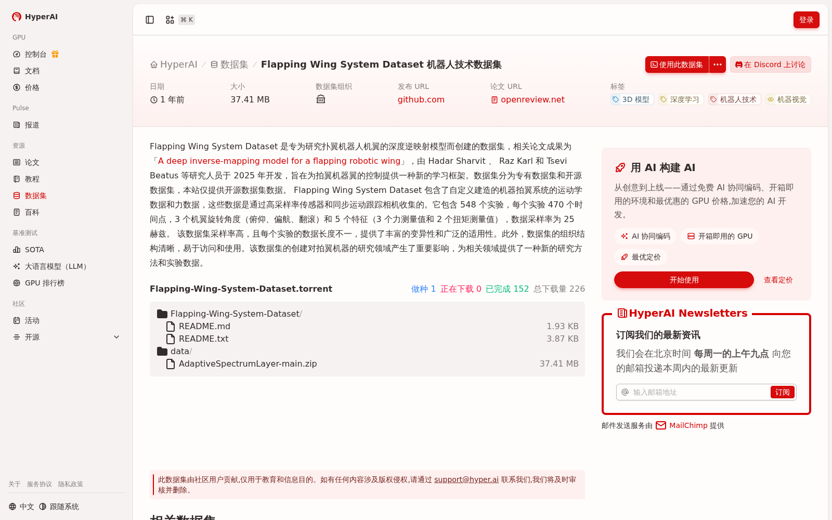Click the 最优定价 chip
Viewport: 832px width, 520px height.
click(641, 257)
